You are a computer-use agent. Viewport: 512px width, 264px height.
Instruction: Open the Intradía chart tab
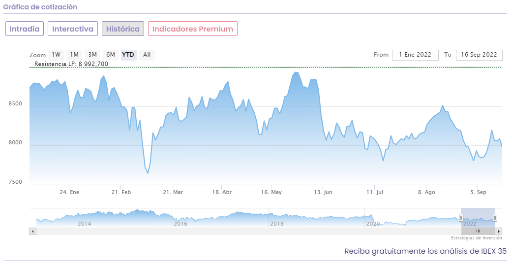25,29
